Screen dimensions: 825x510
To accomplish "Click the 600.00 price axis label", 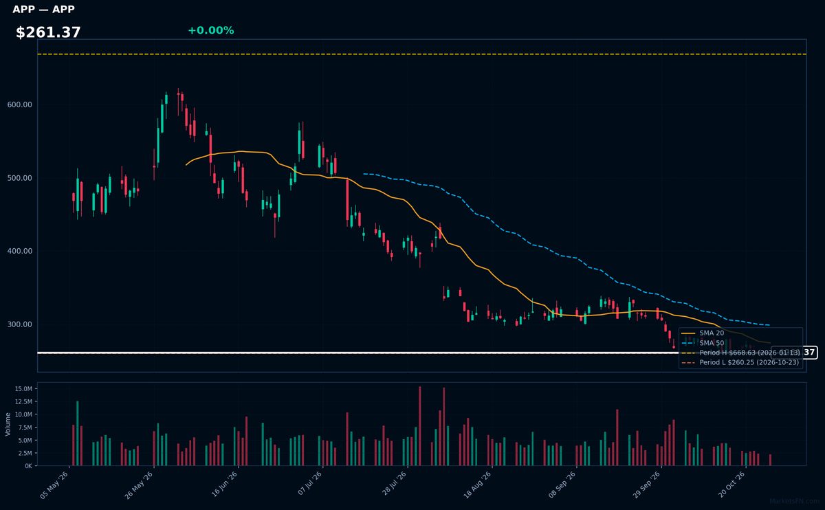I will coord(19,105).
